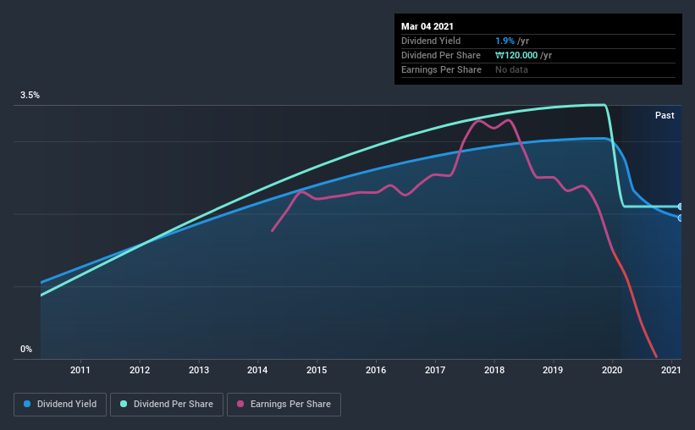Click the Earnings Per Share No data row
Screen dimensions: 695x430
(x=538, y=69)
